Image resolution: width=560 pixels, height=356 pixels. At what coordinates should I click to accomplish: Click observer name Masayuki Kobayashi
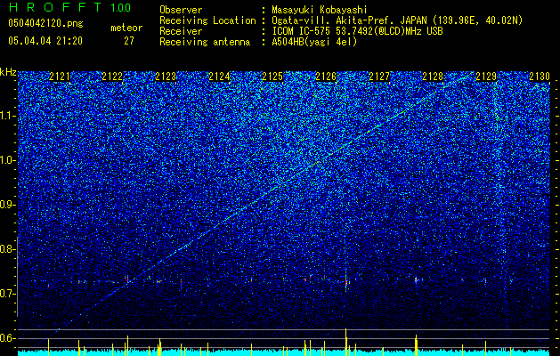pos(320,10)
